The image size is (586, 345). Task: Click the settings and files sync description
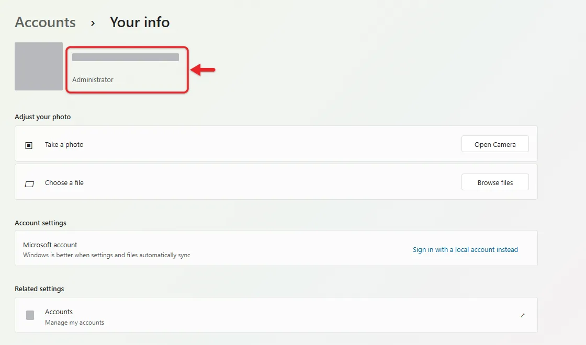(107, 255)
